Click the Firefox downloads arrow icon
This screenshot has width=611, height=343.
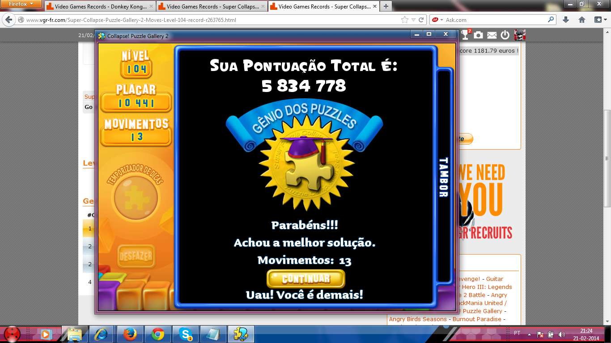click(566, 20)
